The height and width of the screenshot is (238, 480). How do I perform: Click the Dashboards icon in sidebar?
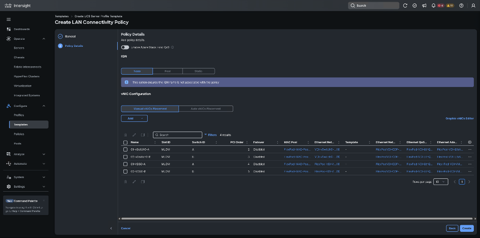click(x=8, y=29)
